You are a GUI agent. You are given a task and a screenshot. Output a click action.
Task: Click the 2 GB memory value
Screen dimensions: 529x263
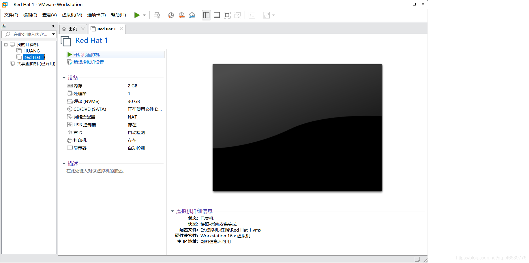click(x=133, y=86)
